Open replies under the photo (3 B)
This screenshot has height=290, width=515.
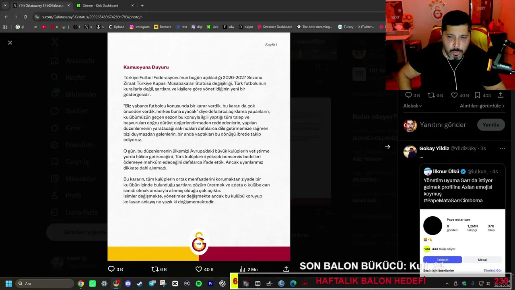115,269
